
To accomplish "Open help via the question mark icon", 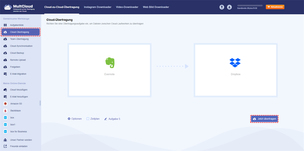I will click(x=222, y=7).
